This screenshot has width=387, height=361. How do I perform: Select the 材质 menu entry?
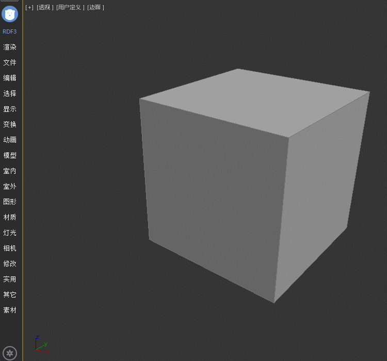pos(10,217)
